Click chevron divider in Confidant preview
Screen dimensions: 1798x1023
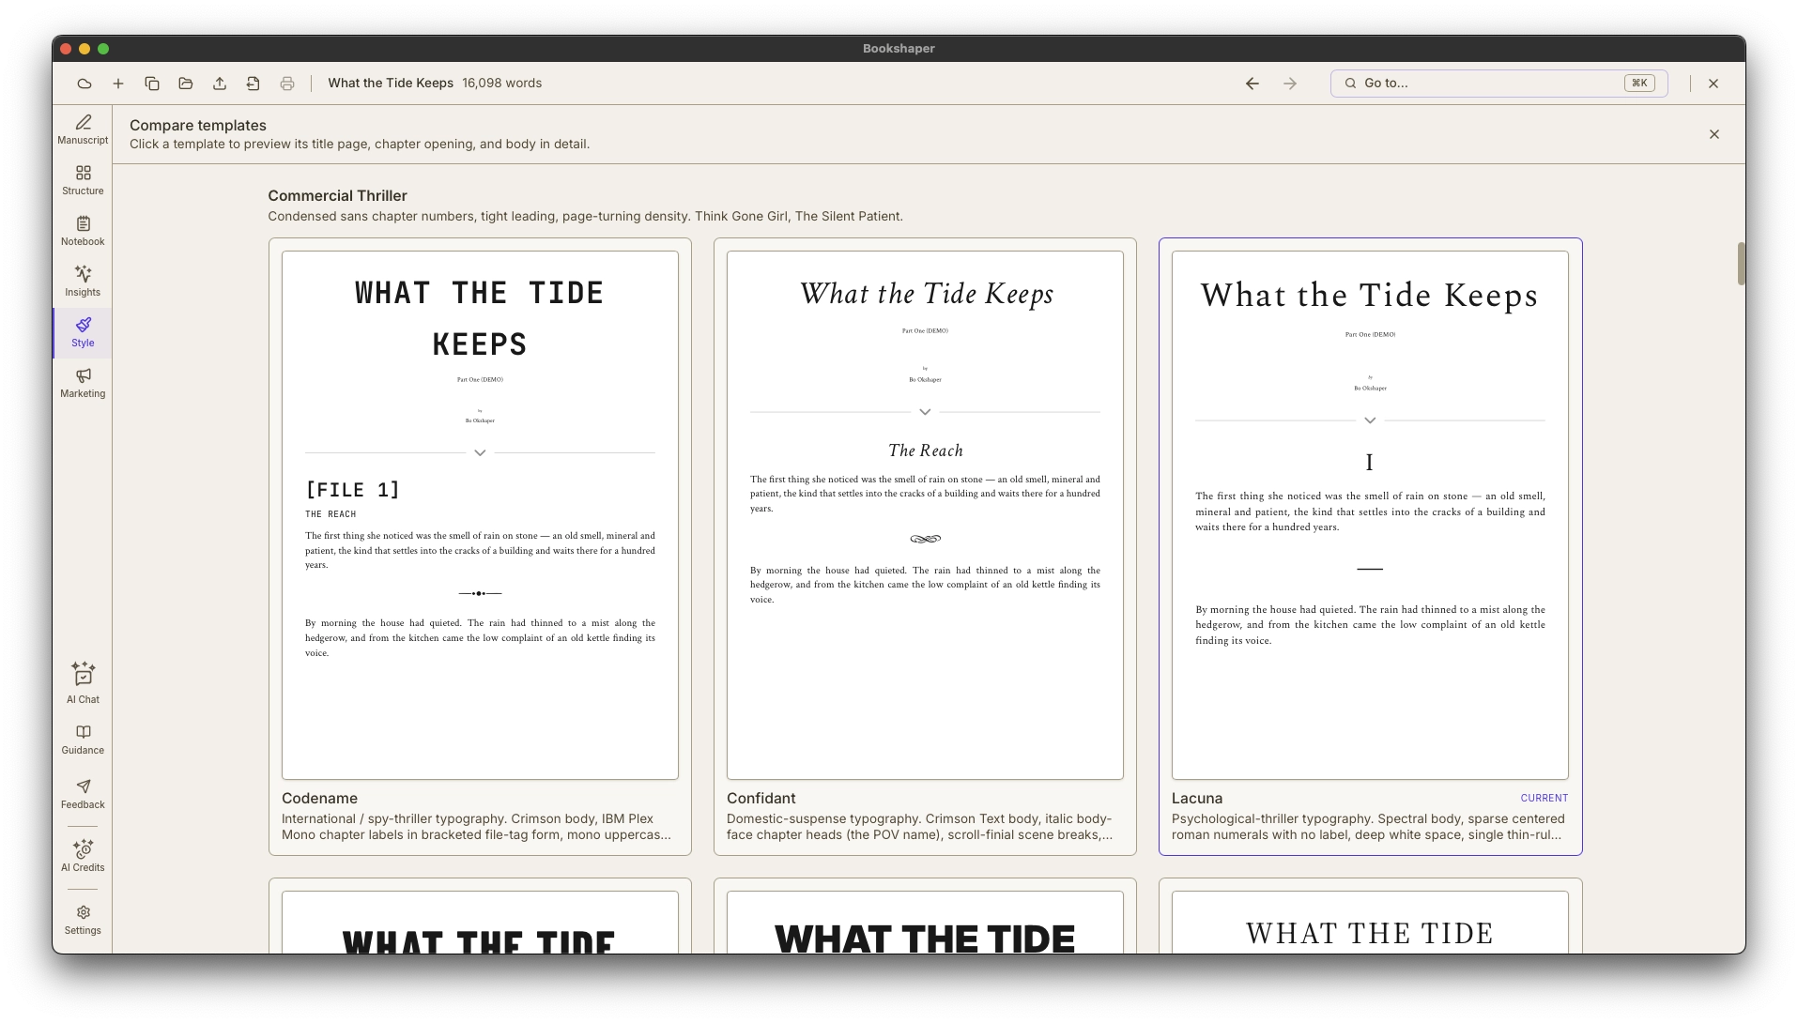click(925, 412)
